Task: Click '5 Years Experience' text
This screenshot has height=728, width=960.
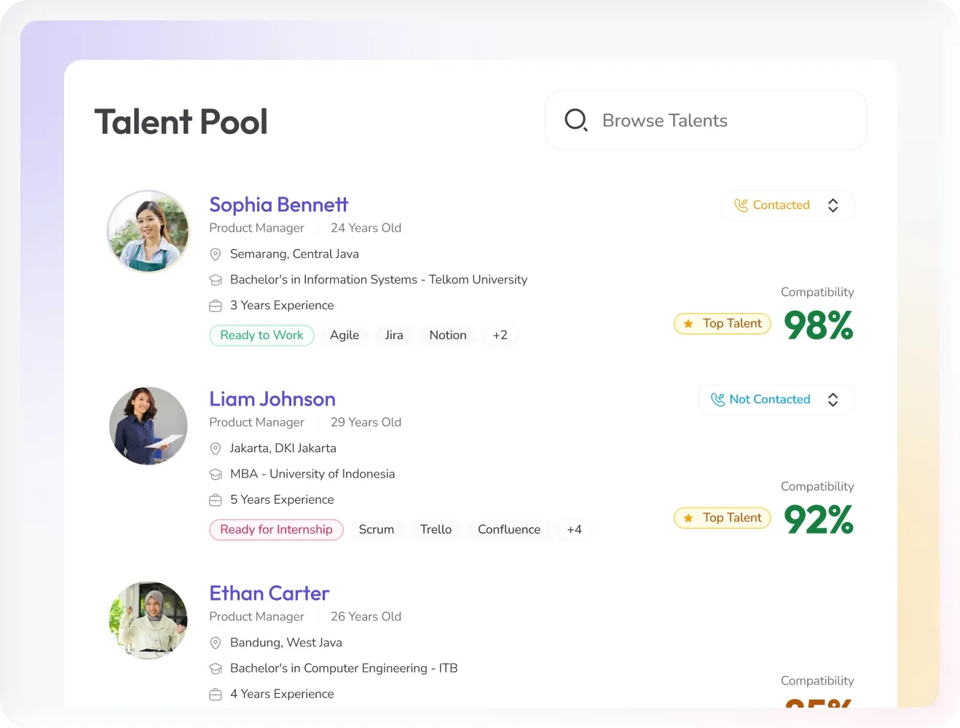Action: point(282,499)
